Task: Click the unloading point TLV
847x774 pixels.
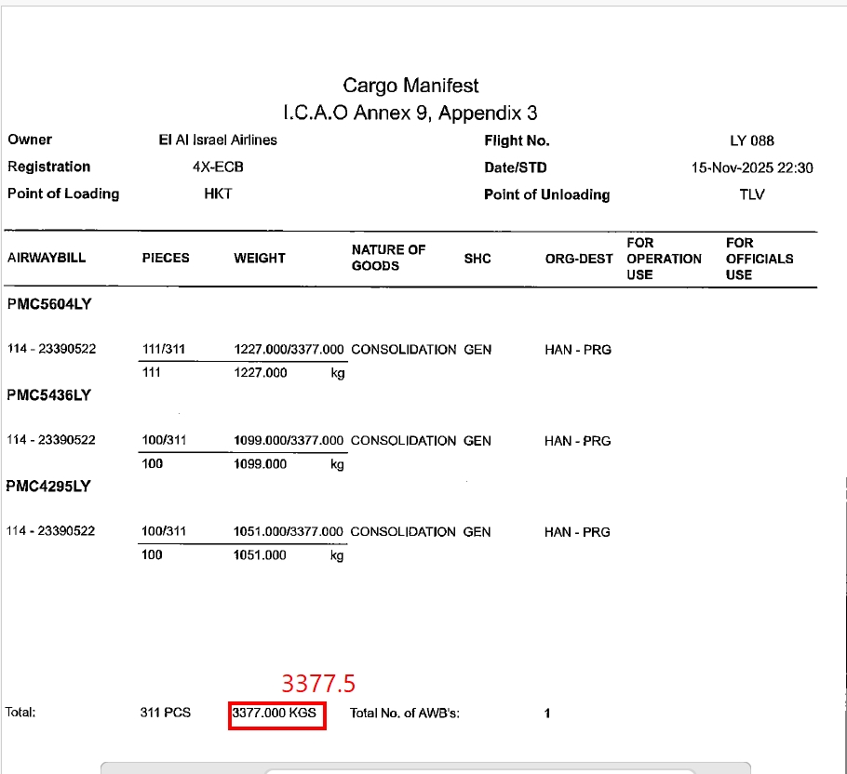Action: [751, 195]
